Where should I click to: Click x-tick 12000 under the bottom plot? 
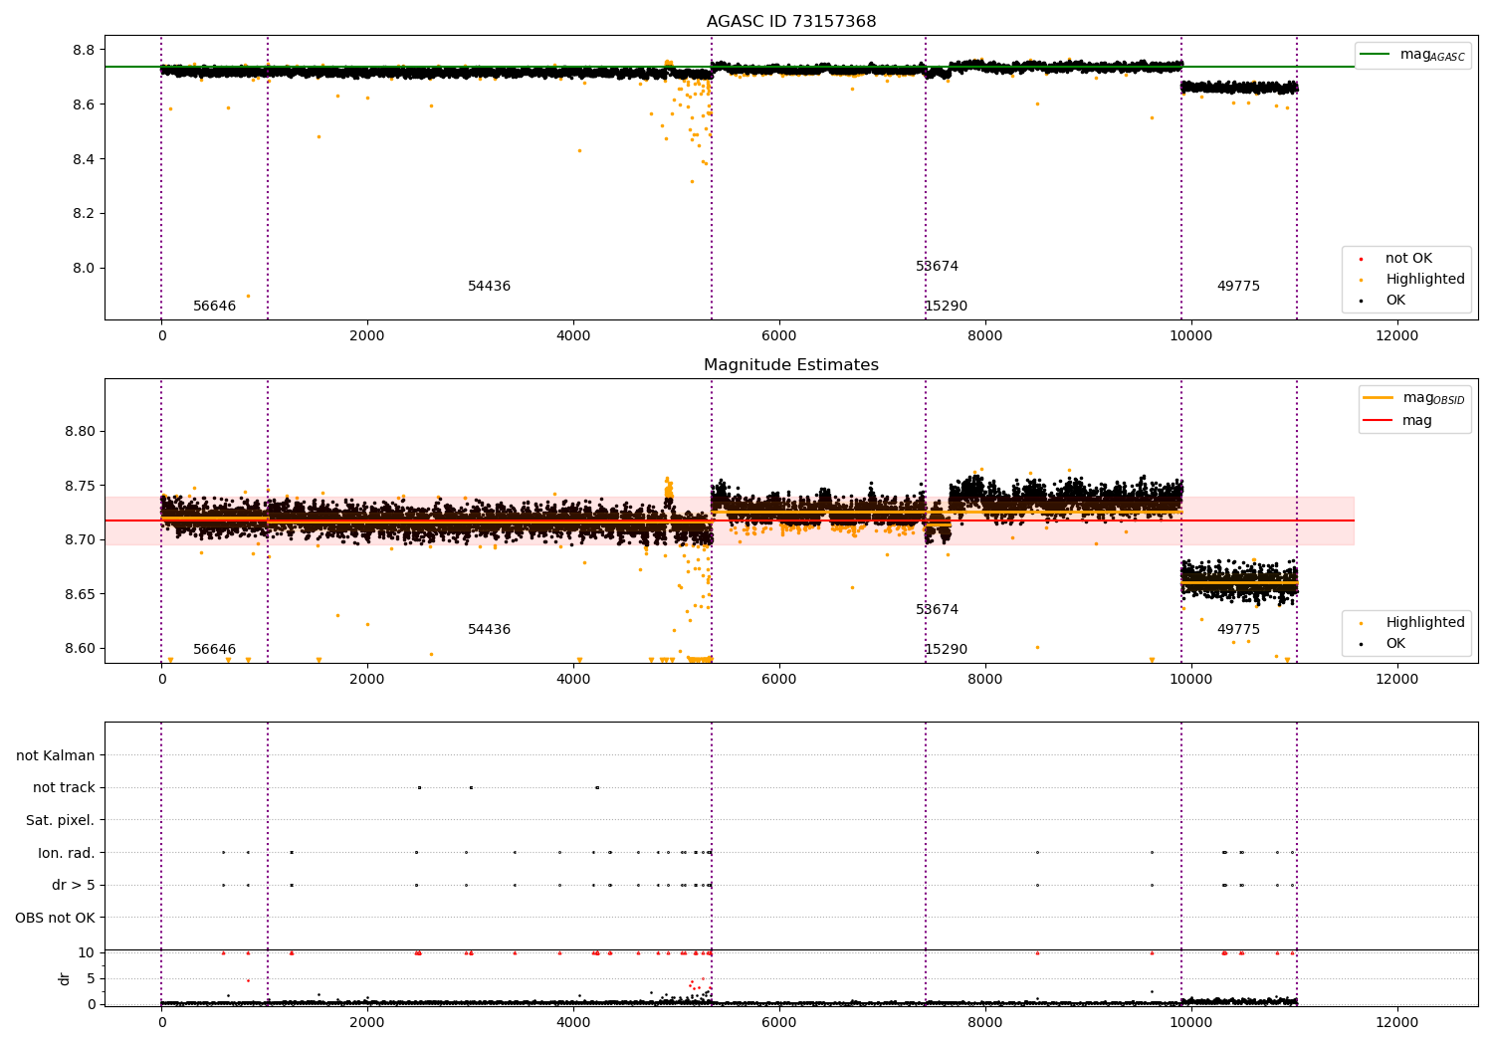click(x=1396, y=1023)
